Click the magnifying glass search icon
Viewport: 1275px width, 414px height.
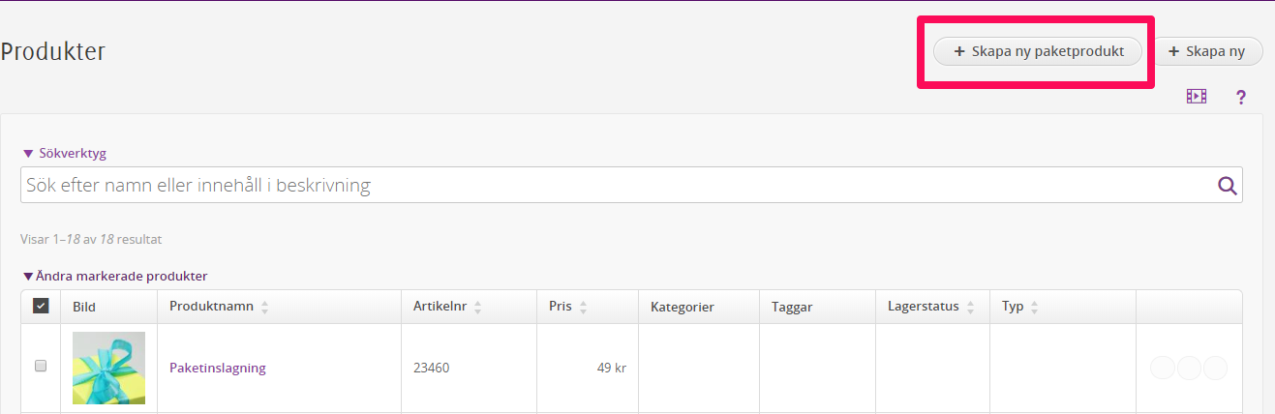[x=1228, y=186]
